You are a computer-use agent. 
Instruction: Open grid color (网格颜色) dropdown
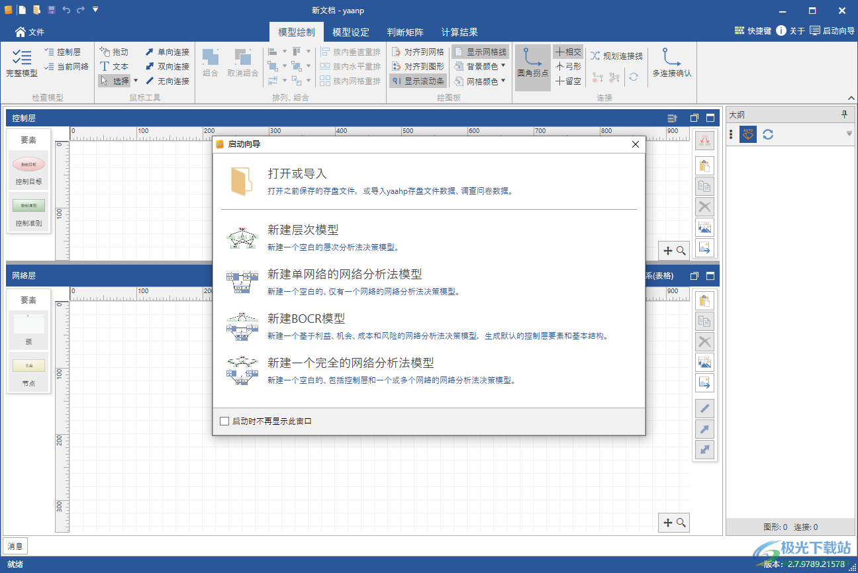point(503,81)
